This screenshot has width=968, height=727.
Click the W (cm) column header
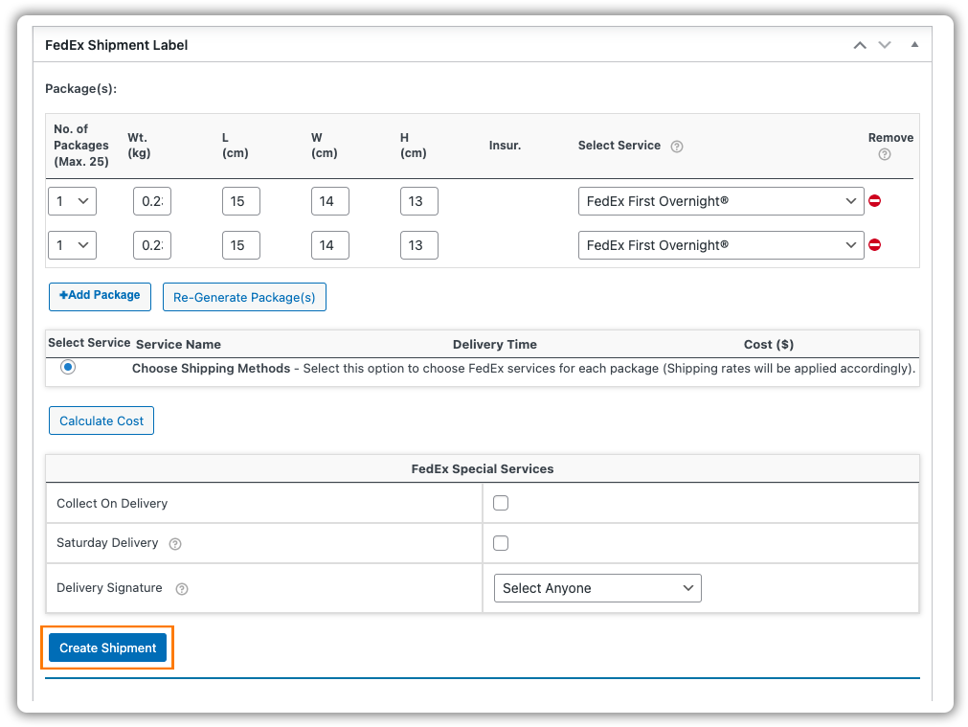325,146
